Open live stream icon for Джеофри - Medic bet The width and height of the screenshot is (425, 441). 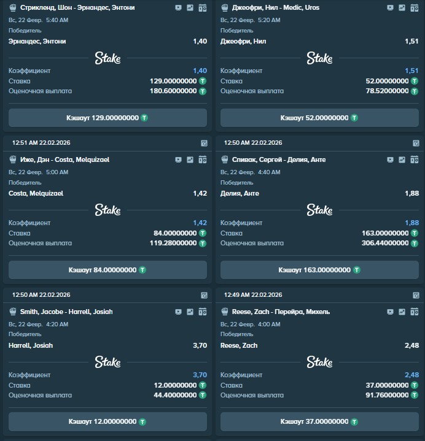390,8
